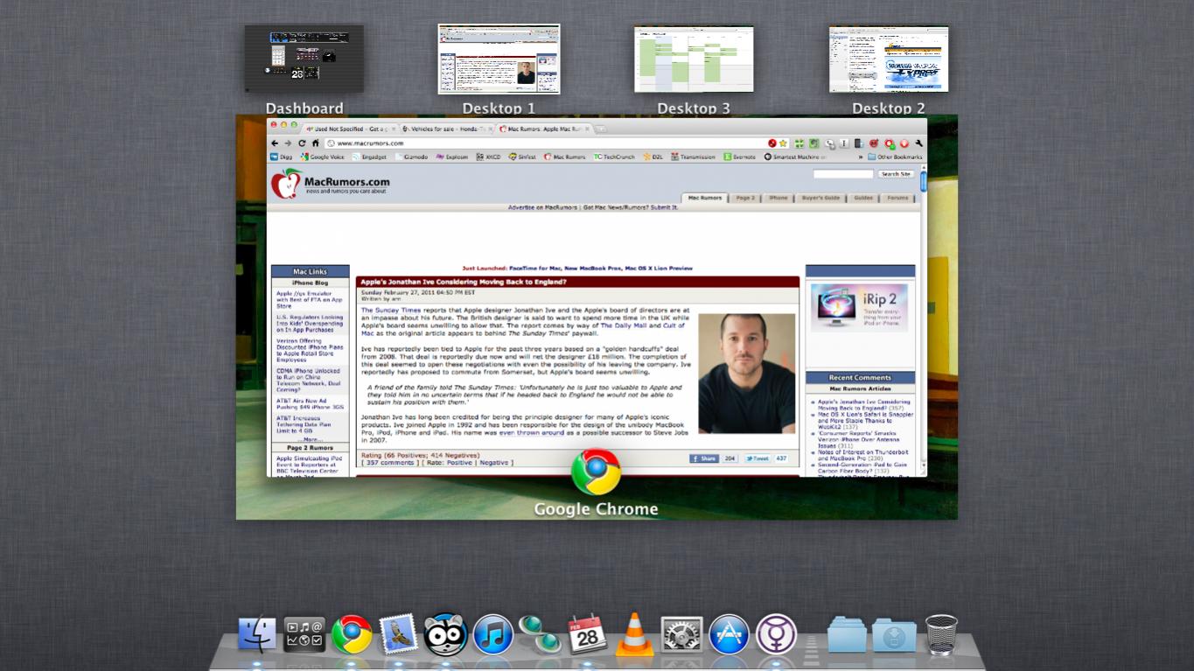This screenshot has width=1194, height=671.
Task: Open the App Store from the Dock
Action: click(x=729, y=635)
